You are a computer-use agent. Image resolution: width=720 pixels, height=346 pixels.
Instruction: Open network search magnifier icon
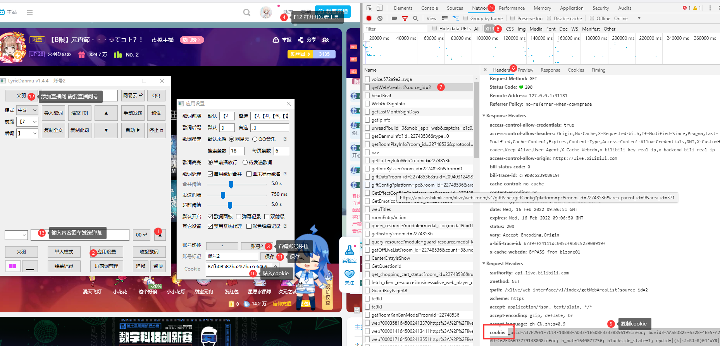pos(415,18)
